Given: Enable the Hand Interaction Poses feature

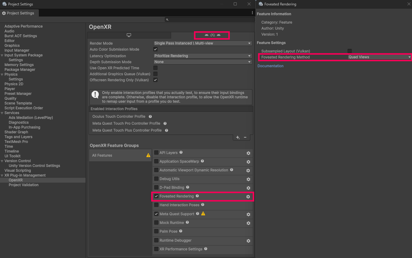Looking at the screenshot, I should pyautogui.click(x=156, y=205).
